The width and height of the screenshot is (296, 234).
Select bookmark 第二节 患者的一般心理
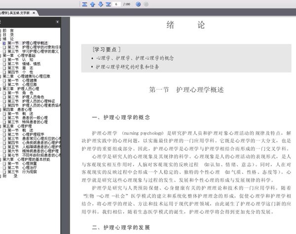point(28,118)
